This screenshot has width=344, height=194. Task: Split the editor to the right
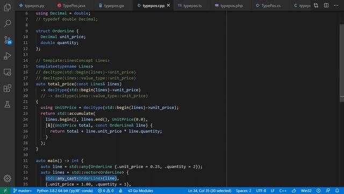coord(326,5)
